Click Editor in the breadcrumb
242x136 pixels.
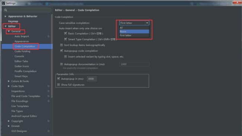[x=59, y=10]
